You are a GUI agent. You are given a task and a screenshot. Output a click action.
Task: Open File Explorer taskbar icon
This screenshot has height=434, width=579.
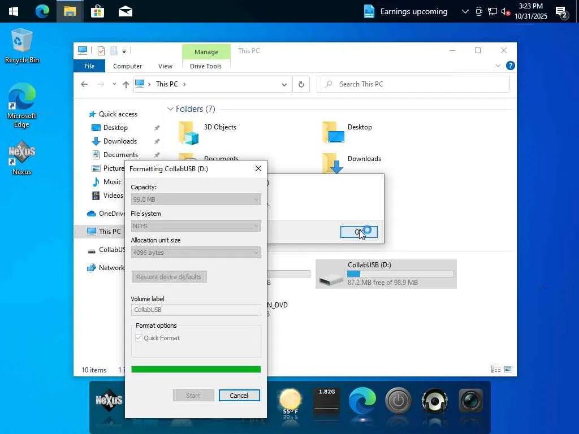70,11
